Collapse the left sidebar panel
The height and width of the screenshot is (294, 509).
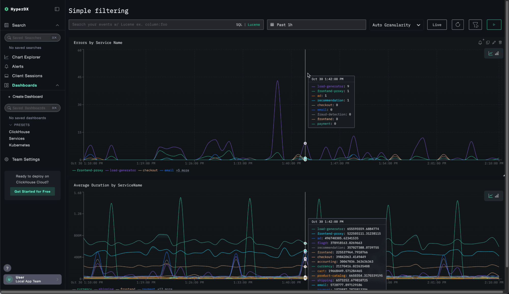57,9
